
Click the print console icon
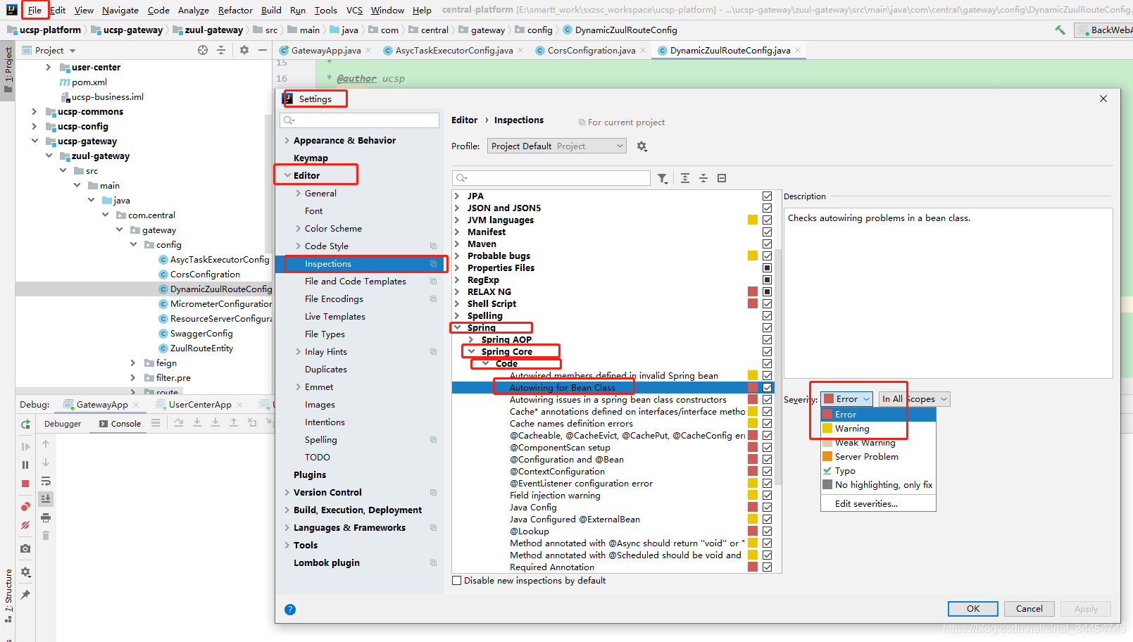click(46, 517)
